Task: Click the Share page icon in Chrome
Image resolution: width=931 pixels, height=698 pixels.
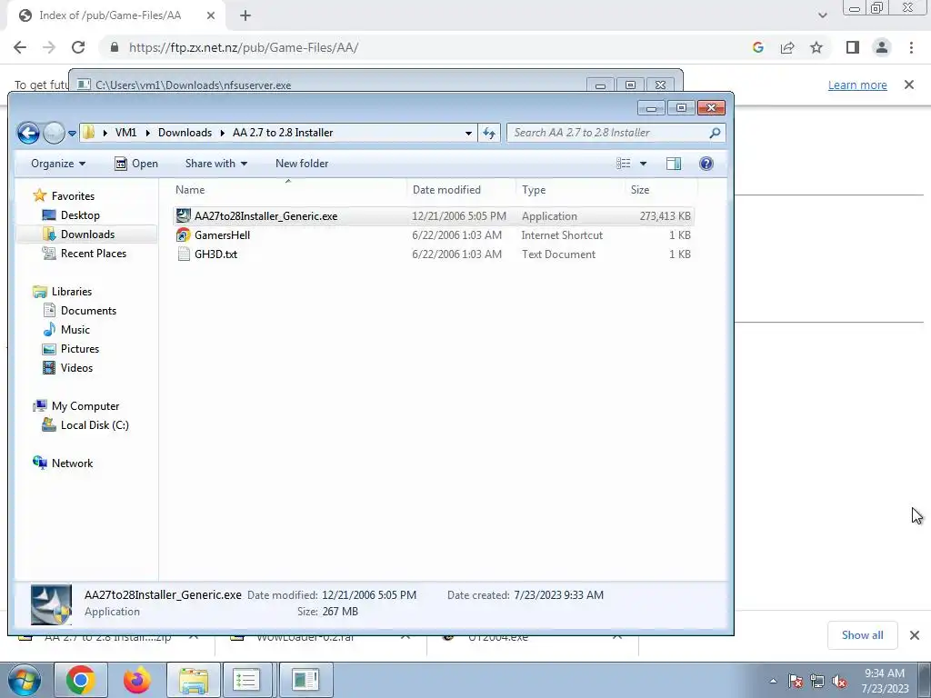Action: (787, 47)
